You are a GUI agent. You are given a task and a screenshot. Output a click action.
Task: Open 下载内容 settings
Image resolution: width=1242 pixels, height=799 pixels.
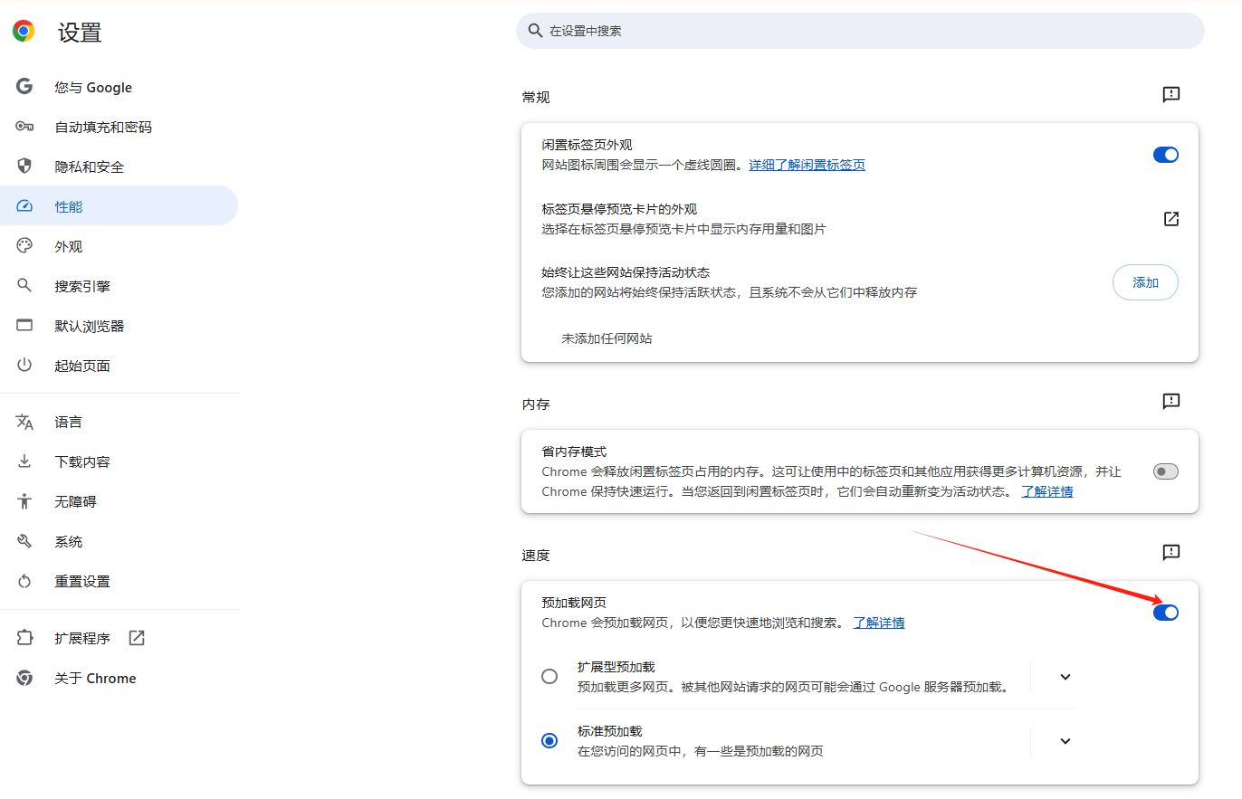coord(119,461)
